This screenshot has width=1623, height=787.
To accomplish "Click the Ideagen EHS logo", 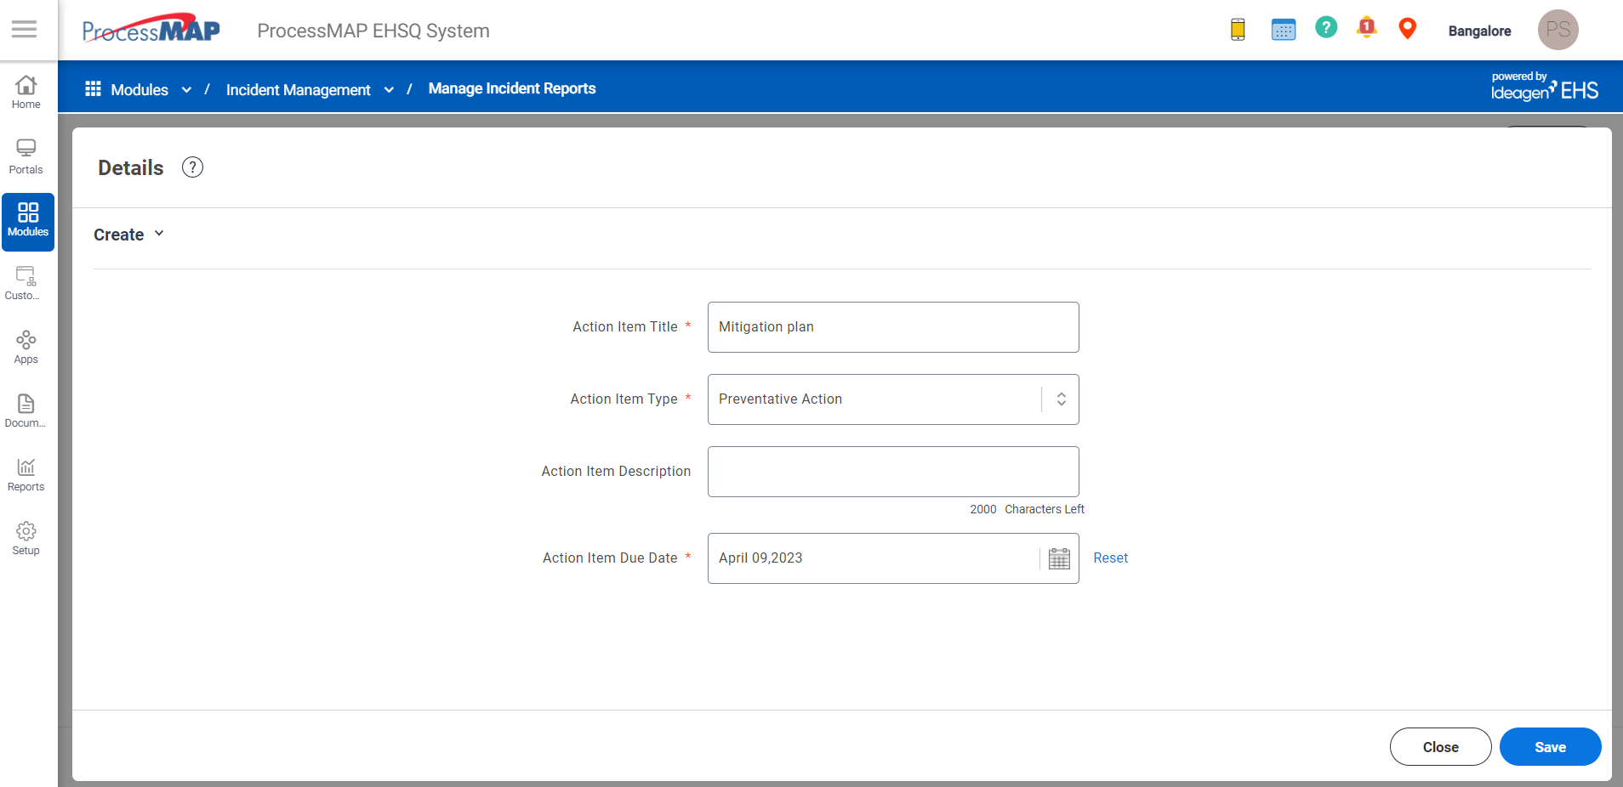I will [x=1544, y=86].
